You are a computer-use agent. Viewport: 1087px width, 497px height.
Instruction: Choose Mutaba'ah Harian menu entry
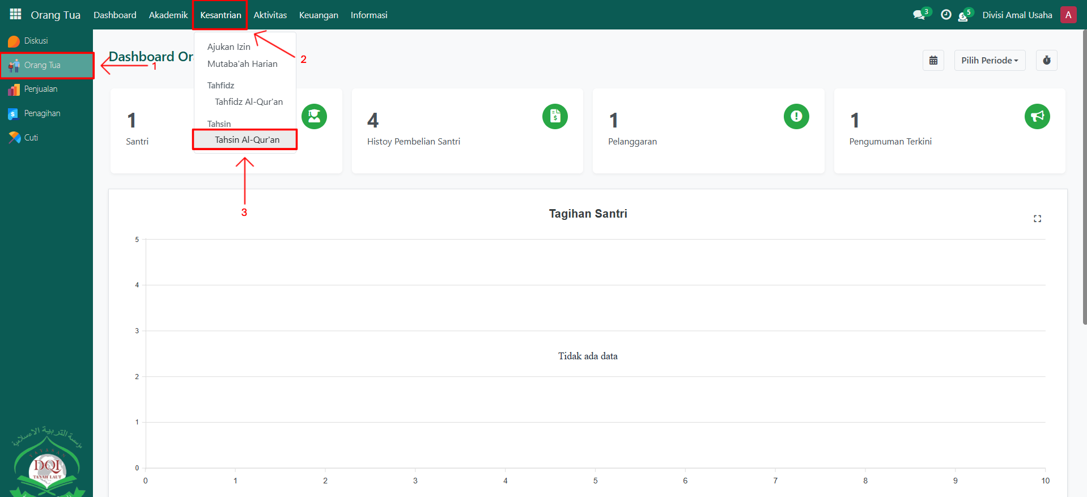coord(242,64)
